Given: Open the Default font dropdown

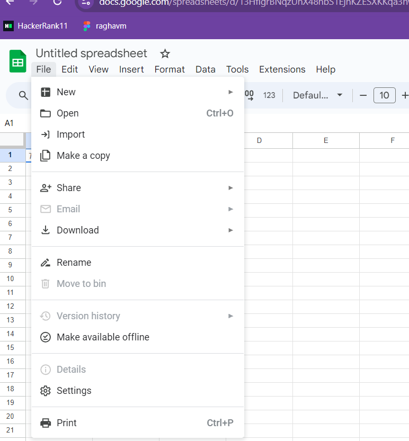Looking at the screenshot, I should pos(318,95).
